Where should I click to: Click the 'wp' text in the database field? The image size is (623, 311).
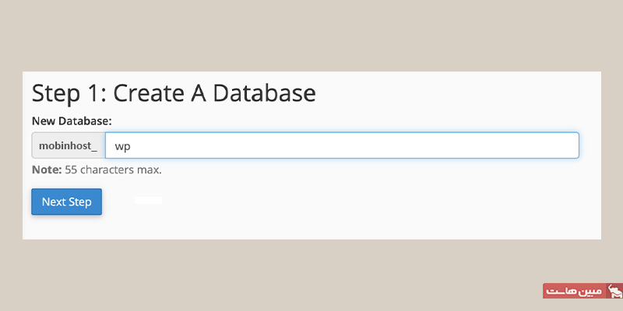pyautogui.click(x=122, y=146)
